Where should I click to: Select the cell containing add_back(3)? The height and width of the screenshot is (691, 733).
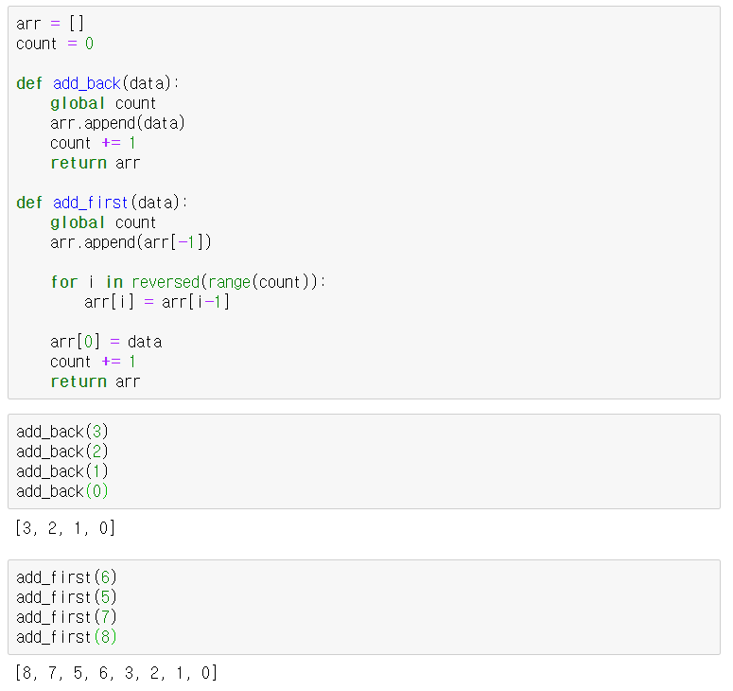pos(364,461)
